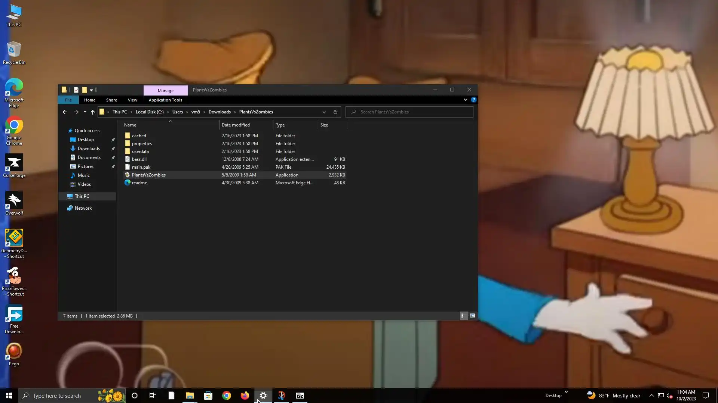The image size is (718, 403).
Task: Open the address bar history dropdown
Action: click(324, 112)
